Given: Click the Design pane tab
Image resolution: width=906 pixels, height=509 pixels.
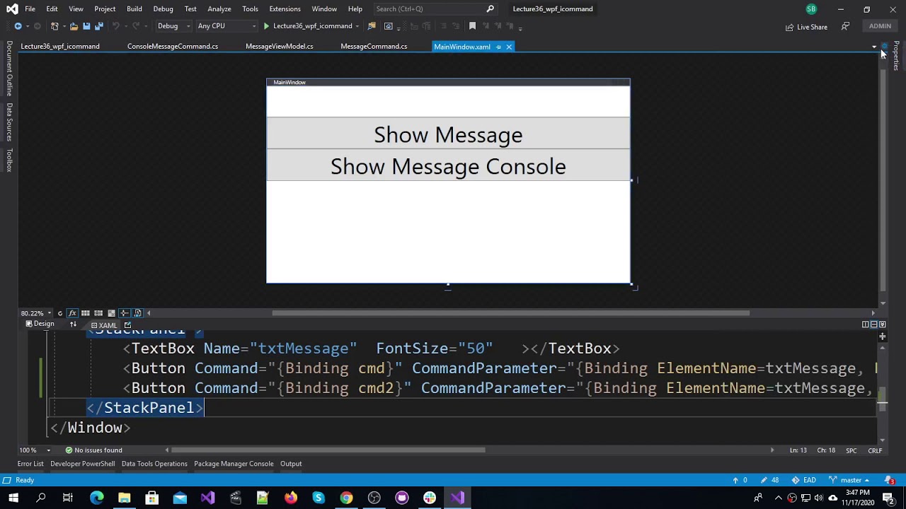Looking at the screenshot, I should [x=40, y=324].
